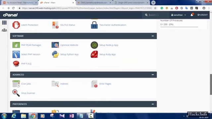Open the Leech Protection icon
This screenshot has width=212, height=119.
[16, 25]
